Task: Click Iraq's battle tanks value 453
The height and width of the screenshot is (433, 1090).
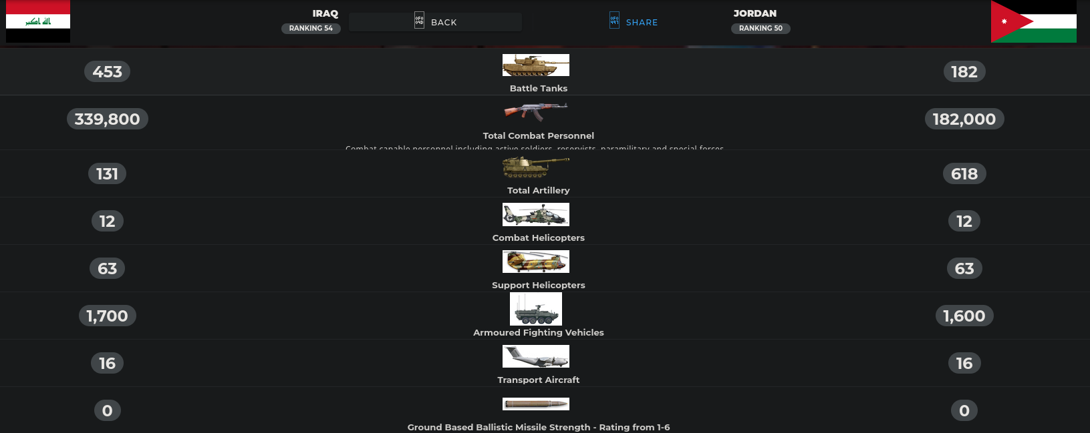Action: (x=107, y=71)
